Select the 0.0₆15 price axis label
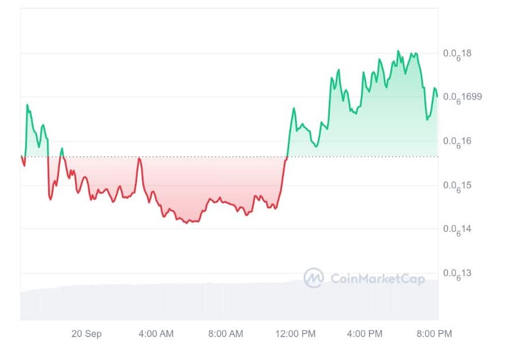Image resolution: width=521 pixels, height=348 pixels. tap(457, 185)
